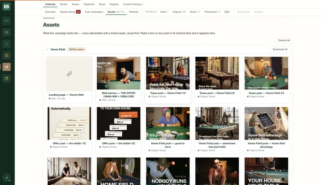
Task: Open the YOUR HOUSE thumbnail in bottom row
Action: 266,171
